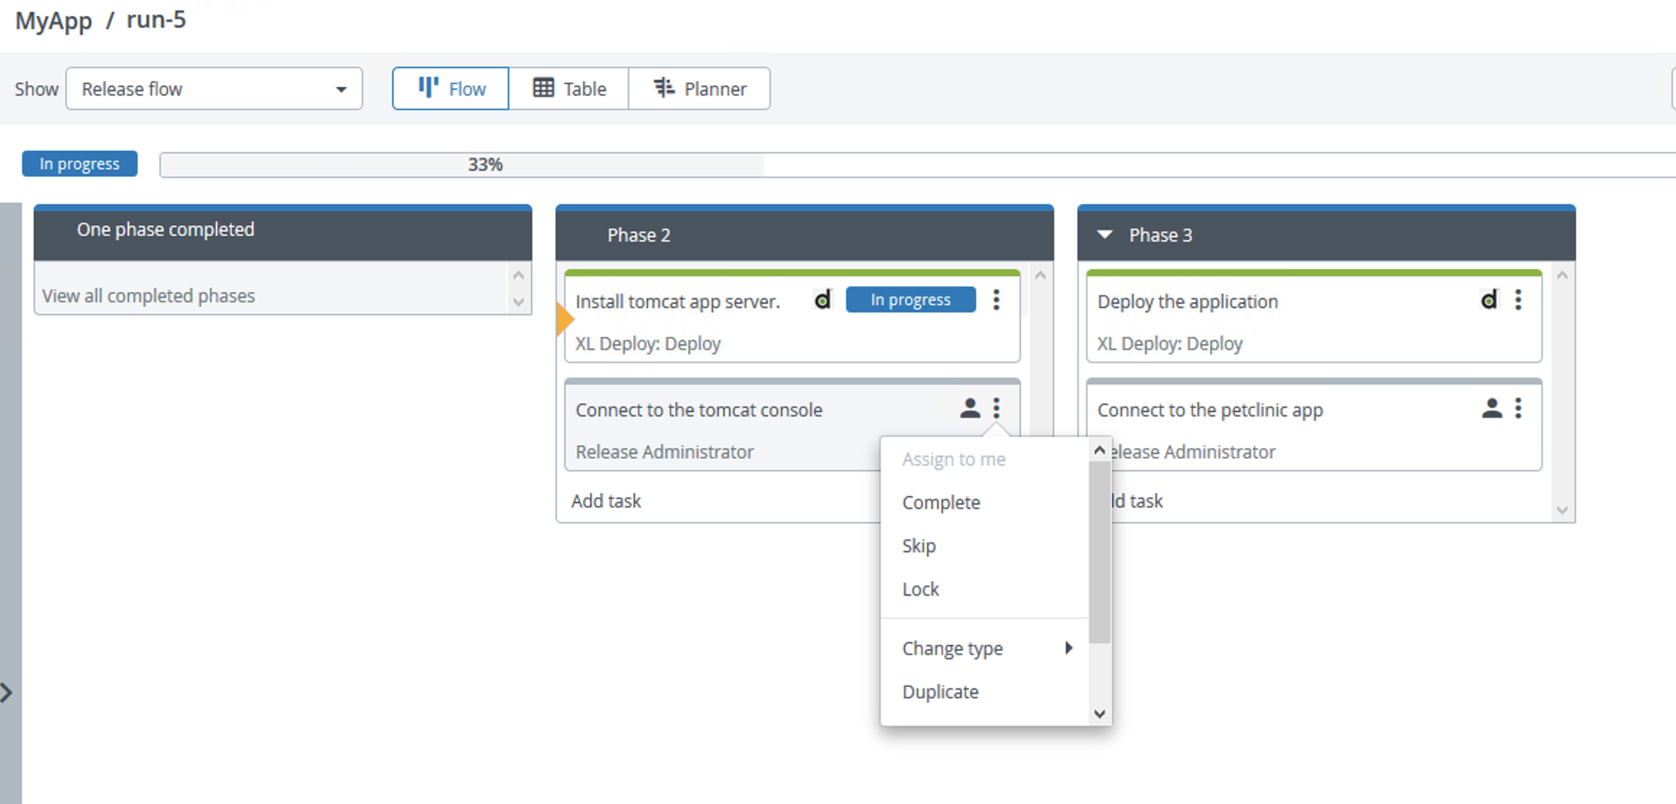Expand the left sidebar chevron arrow
The image size is (1676, 804).
(7, 693)
